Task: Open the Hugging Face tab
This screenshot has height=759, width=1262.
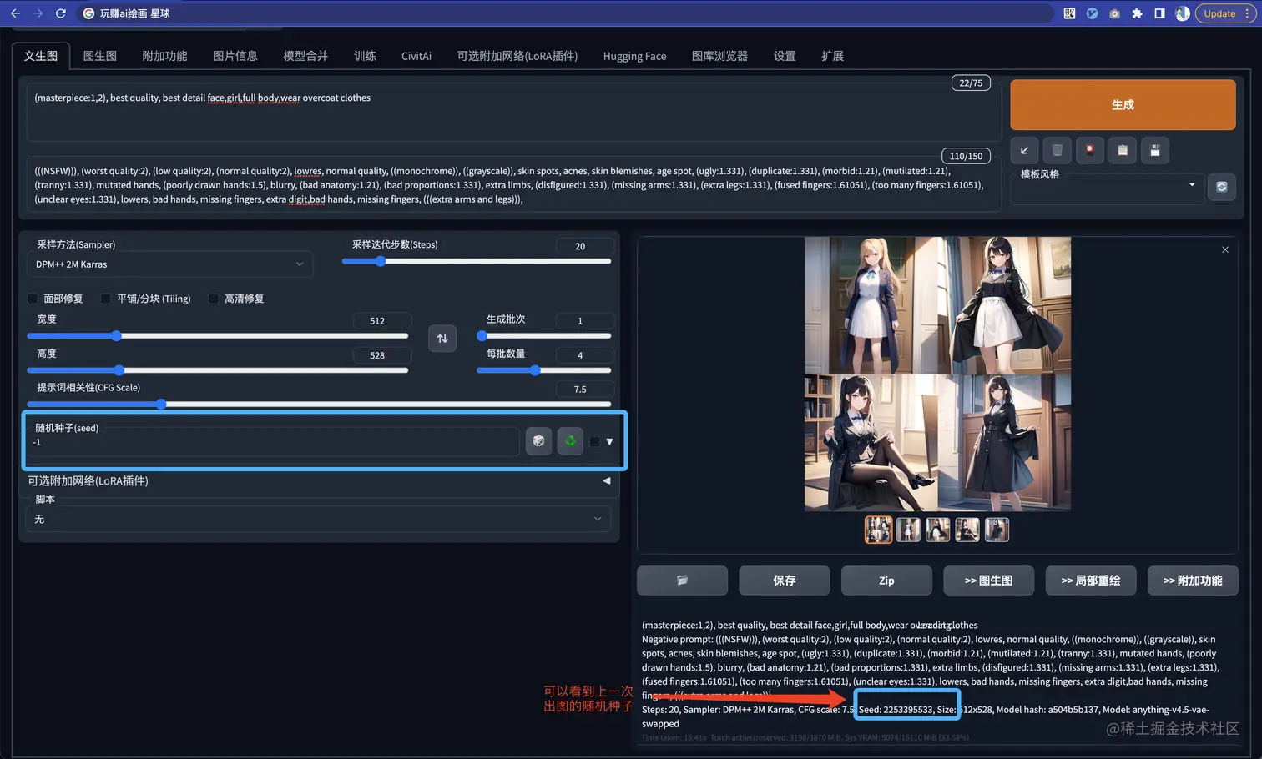Action: point(634,56)
